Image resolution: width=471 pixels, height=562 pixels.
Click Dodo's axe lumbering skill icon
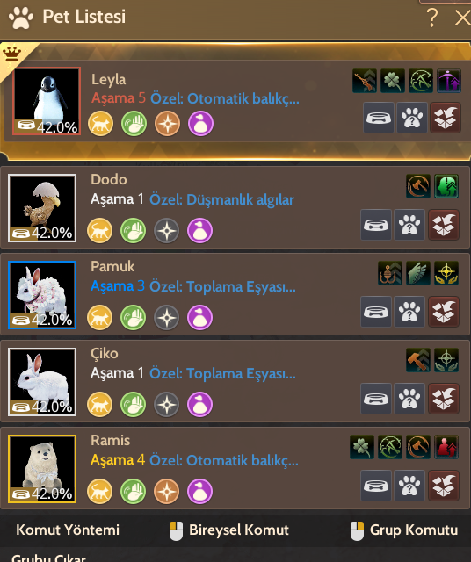pos(418,186)
